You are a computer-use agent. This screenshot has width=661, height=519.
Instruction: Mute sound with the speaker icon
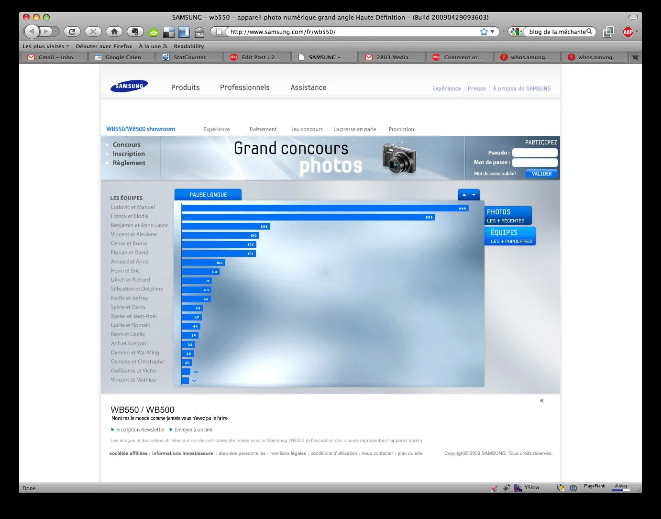click(x=542, y=401)
